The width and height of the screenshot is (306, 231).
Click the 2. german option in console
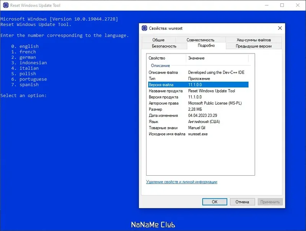click(24, 57)
